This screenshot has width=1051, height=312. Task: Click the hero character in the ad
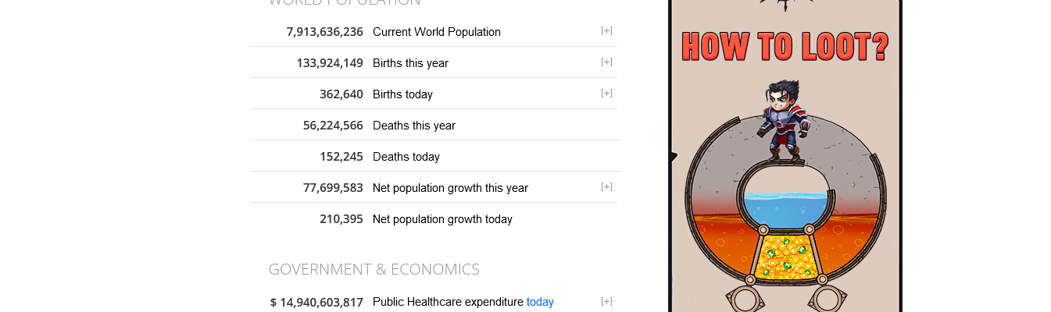pos(785,119)
